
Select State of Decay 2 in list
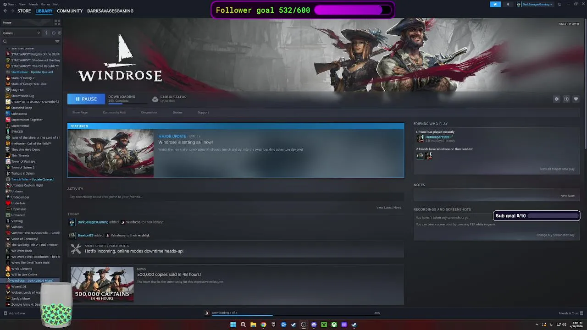pyautogui.click(x=23, y=78)
